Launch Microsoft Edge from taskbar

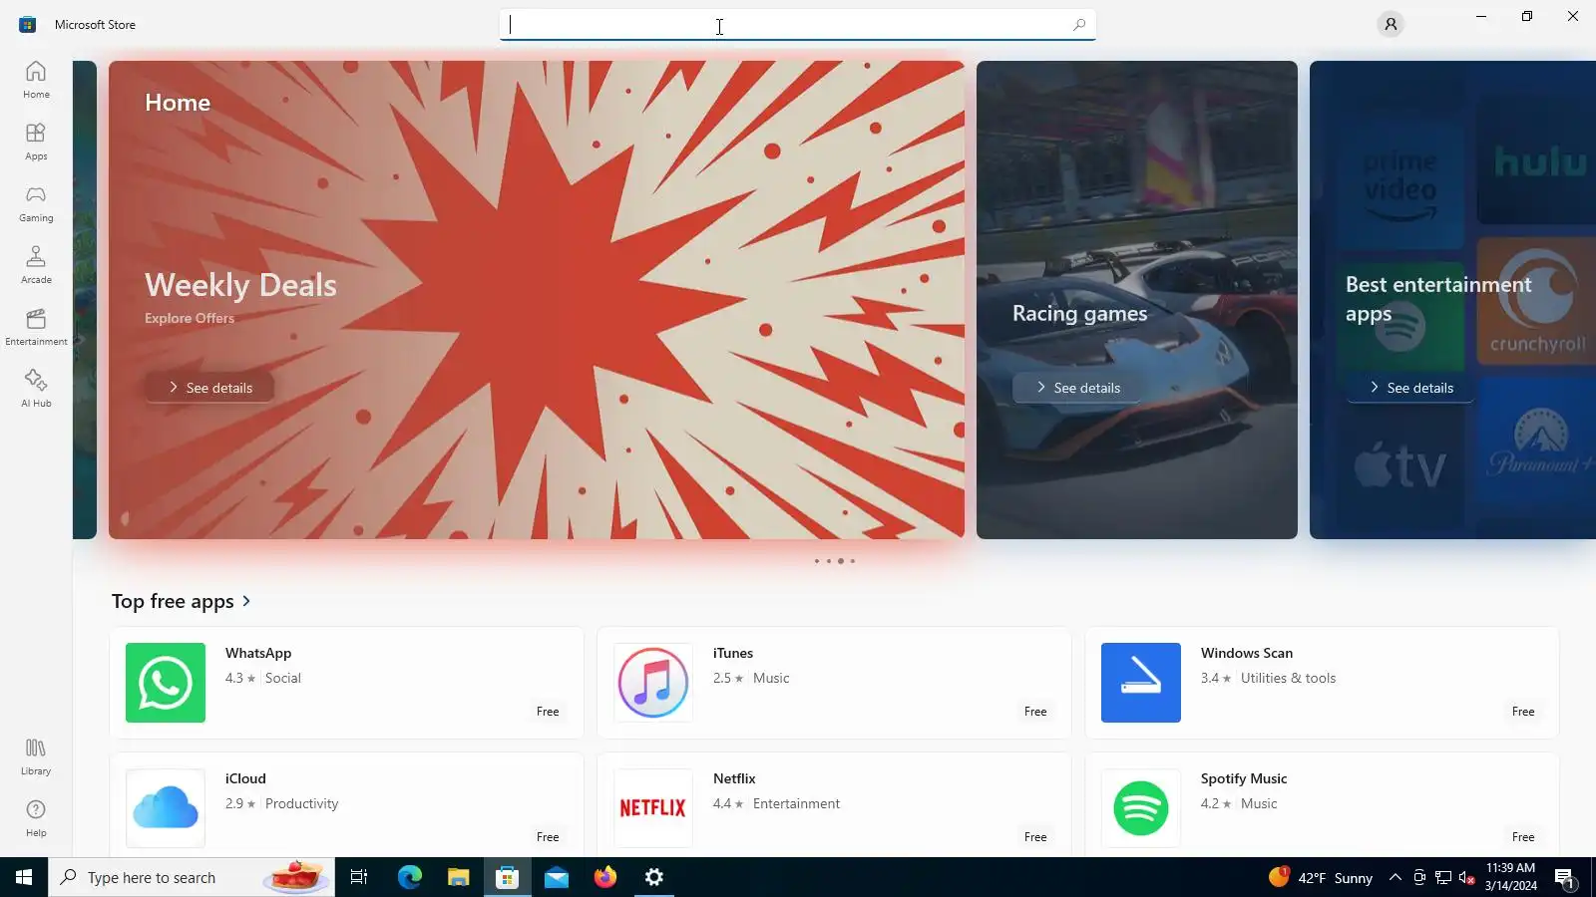(x=409, y=877)
